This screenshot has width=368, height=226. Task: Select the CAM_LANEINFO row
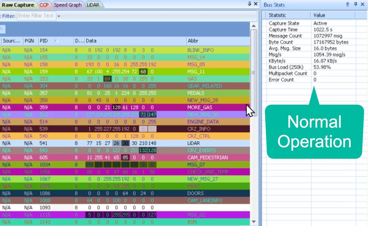click(x=125, y=200)
